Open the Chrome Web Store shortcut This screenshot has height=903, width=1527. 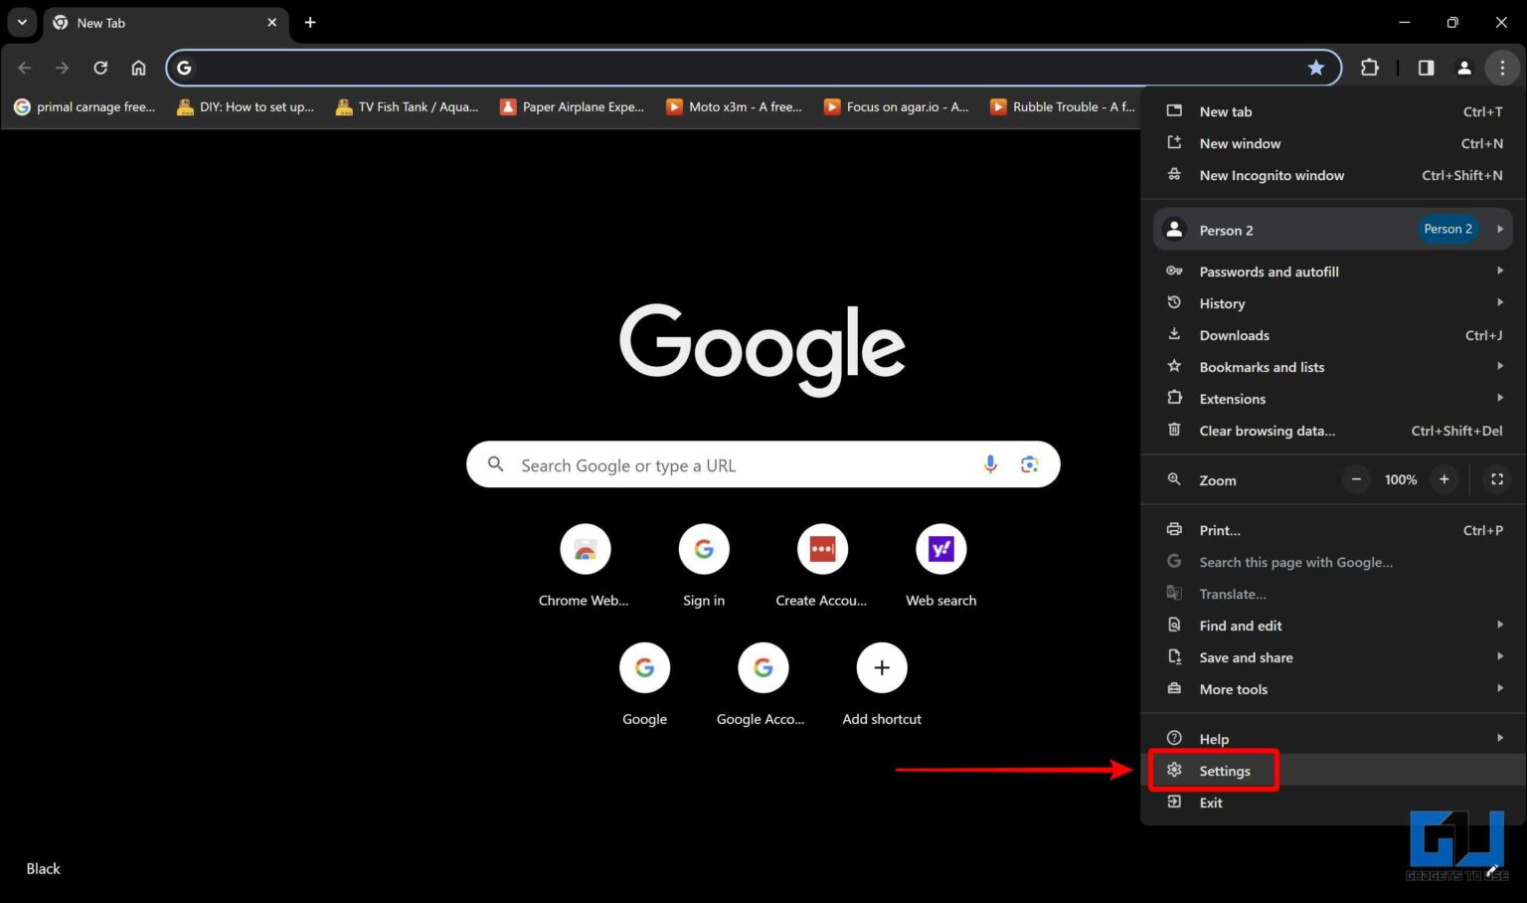(585, 549)
